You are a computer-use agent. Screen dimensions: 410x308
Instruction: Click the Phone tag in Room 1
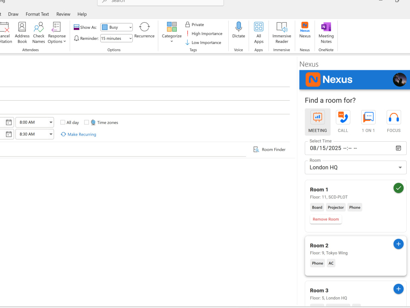pos(355,207)
